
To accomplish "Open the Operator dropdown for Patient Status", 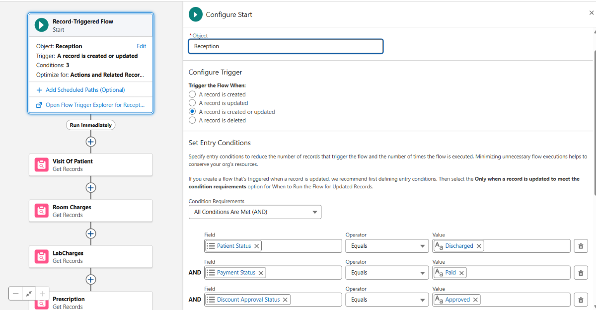I will tap(386, 246).
